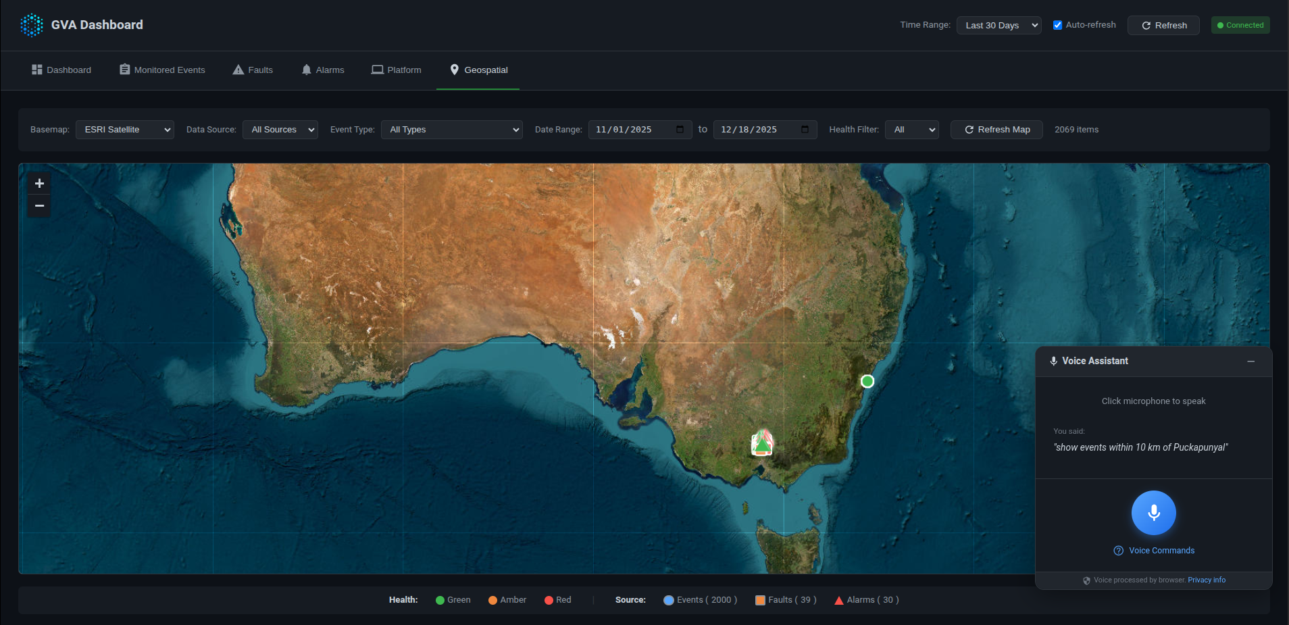Open the Event Type dropdown
Viewport: 1289px width, 625px height.
451,130
